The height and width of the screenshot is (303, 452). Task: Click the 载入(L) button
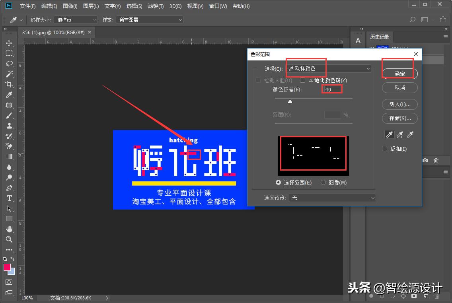(x=399, y=104)
